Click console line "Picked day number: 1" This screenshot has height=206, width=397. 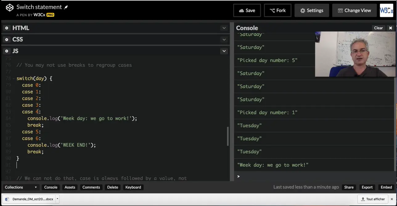[267, 113]
